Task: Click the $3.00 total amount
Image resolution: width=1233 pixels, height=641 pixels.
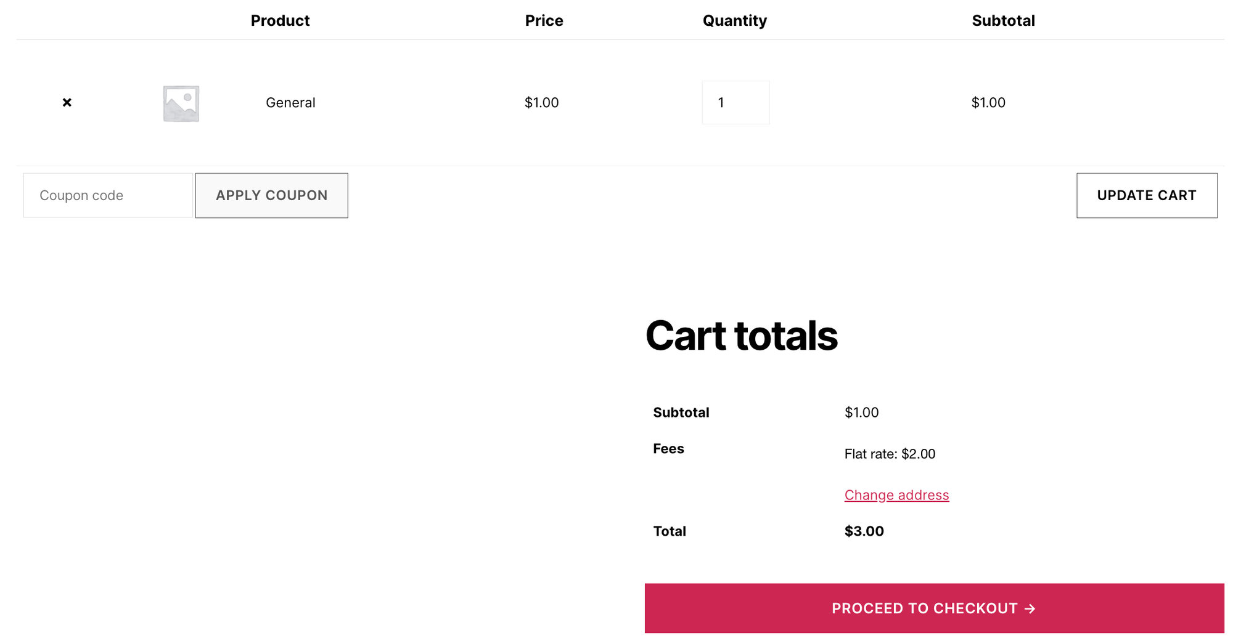Action: (x=864, y=531)
